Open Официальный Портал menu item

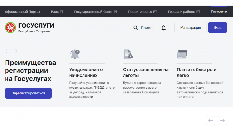(22, 12)
